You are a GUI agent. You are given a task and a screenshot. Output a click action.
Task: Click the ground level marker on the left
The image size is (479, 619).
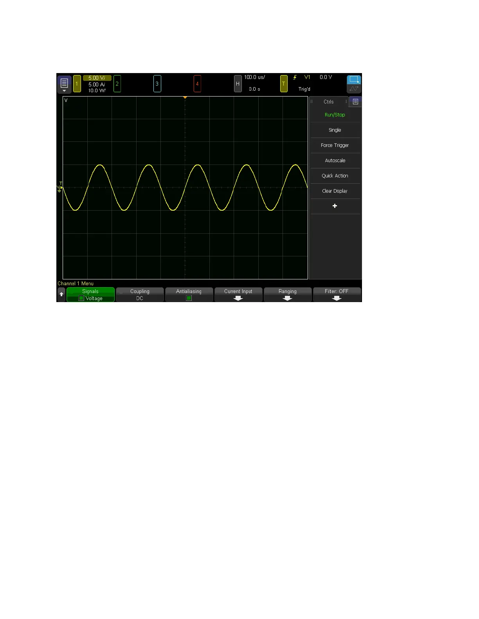point(59,188)
